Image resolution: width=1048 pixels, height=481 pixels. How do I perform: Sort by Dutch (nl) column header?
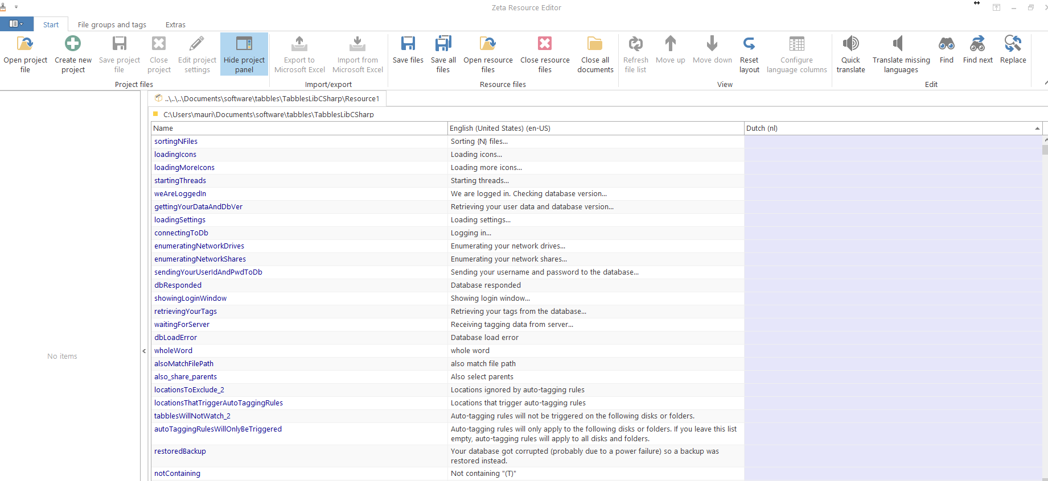(x=893, y=128)
